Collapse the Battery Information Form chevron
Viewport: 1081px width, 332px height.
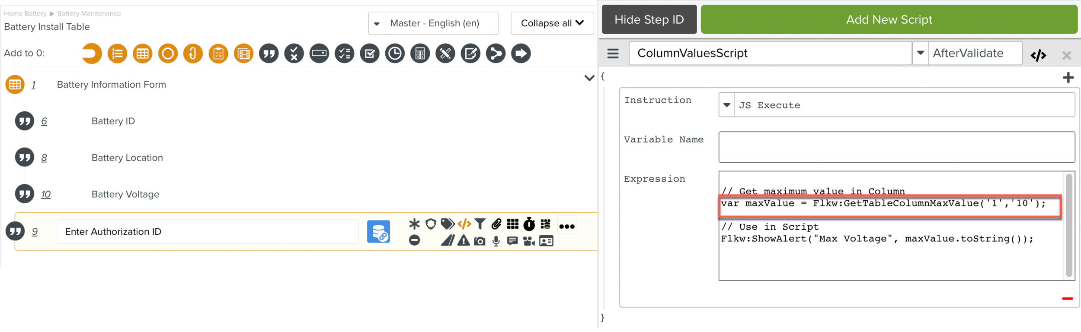(589, 78)
